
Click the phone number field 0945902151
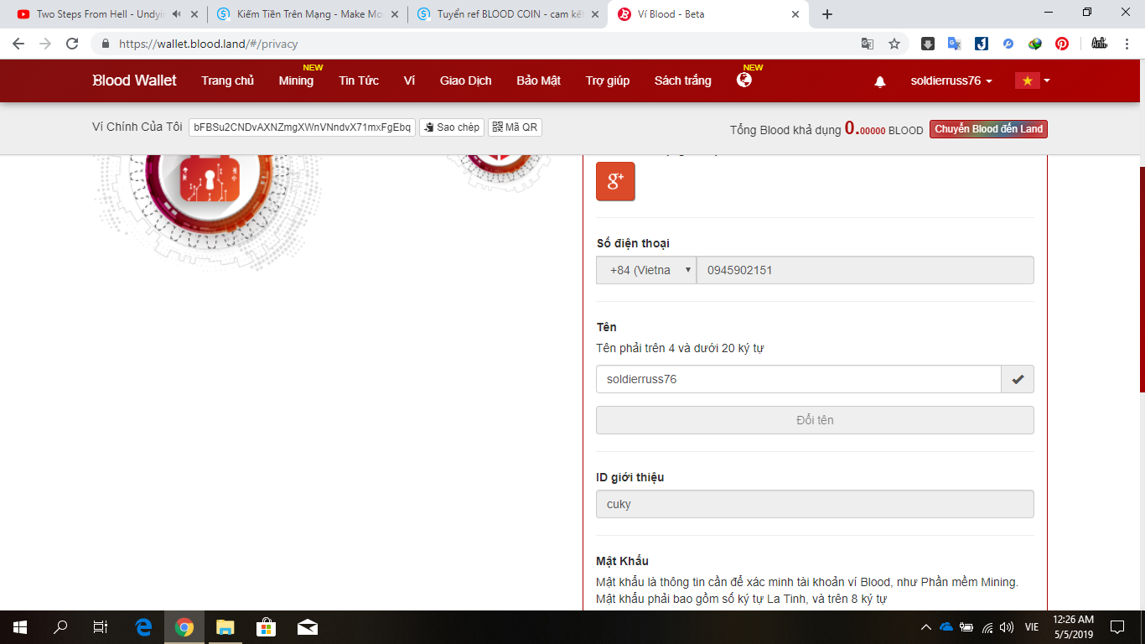pyautogui.click(x=865, y=270)
